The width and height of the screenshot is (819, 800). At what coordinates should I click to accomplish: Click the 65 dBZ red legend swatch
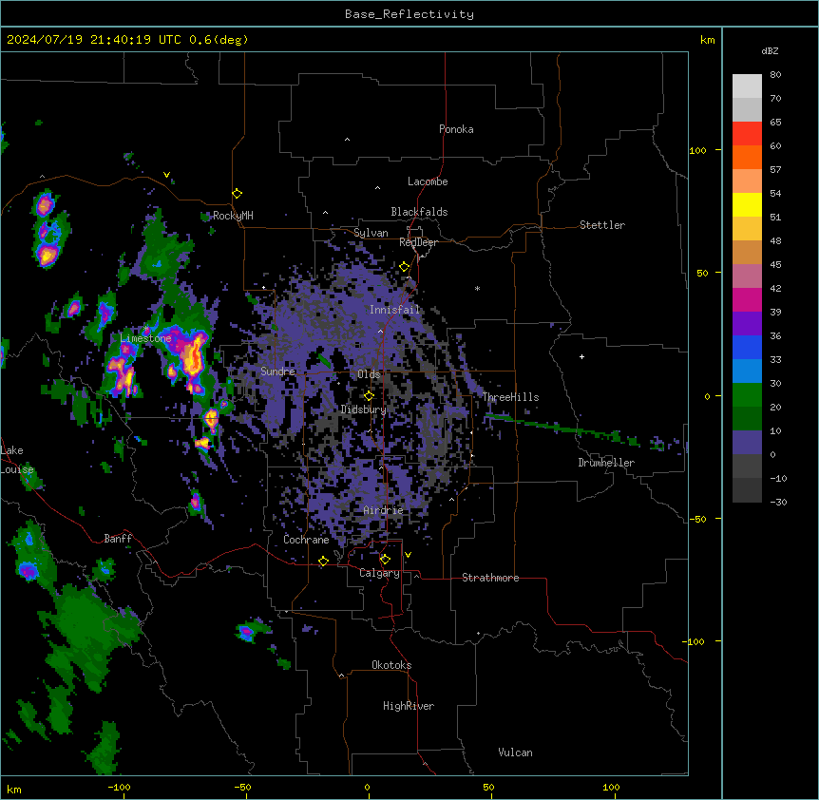747,133
